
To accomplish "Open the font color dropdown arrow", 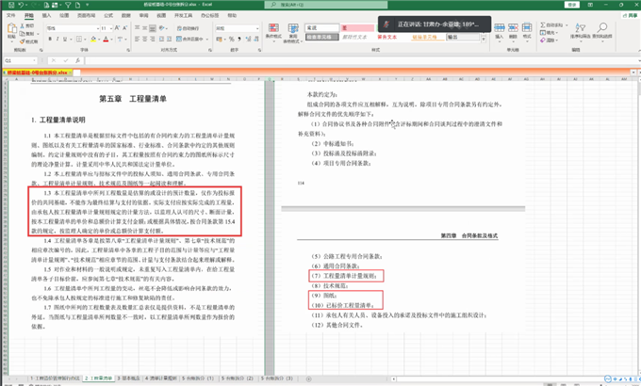I will click(x=111, y=40).
